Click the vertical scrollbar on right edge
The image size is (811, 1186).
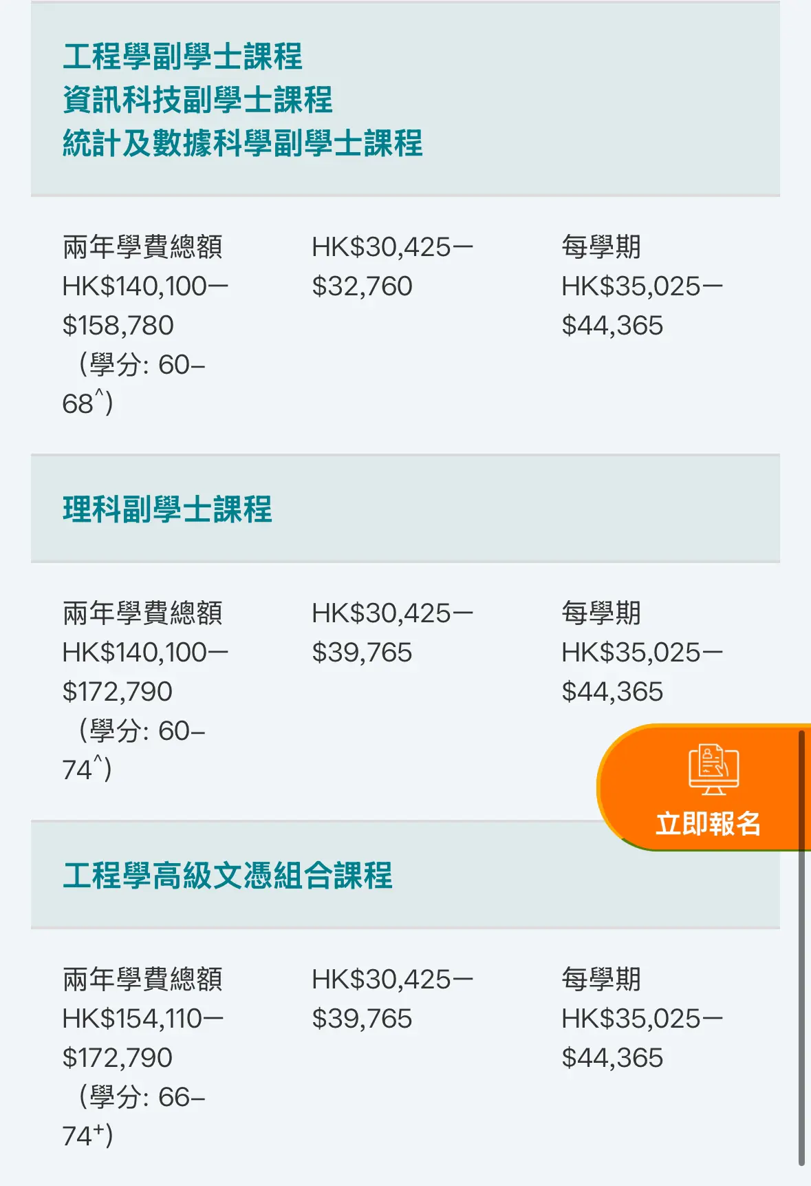coord(801,948)
